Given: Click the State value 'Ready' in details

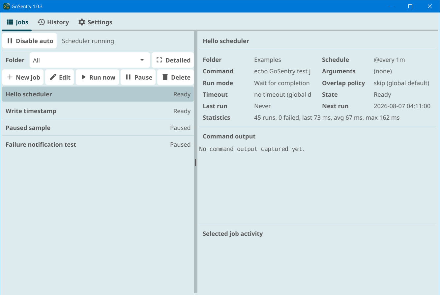Looking at the screenshot, I should point(382,95).
